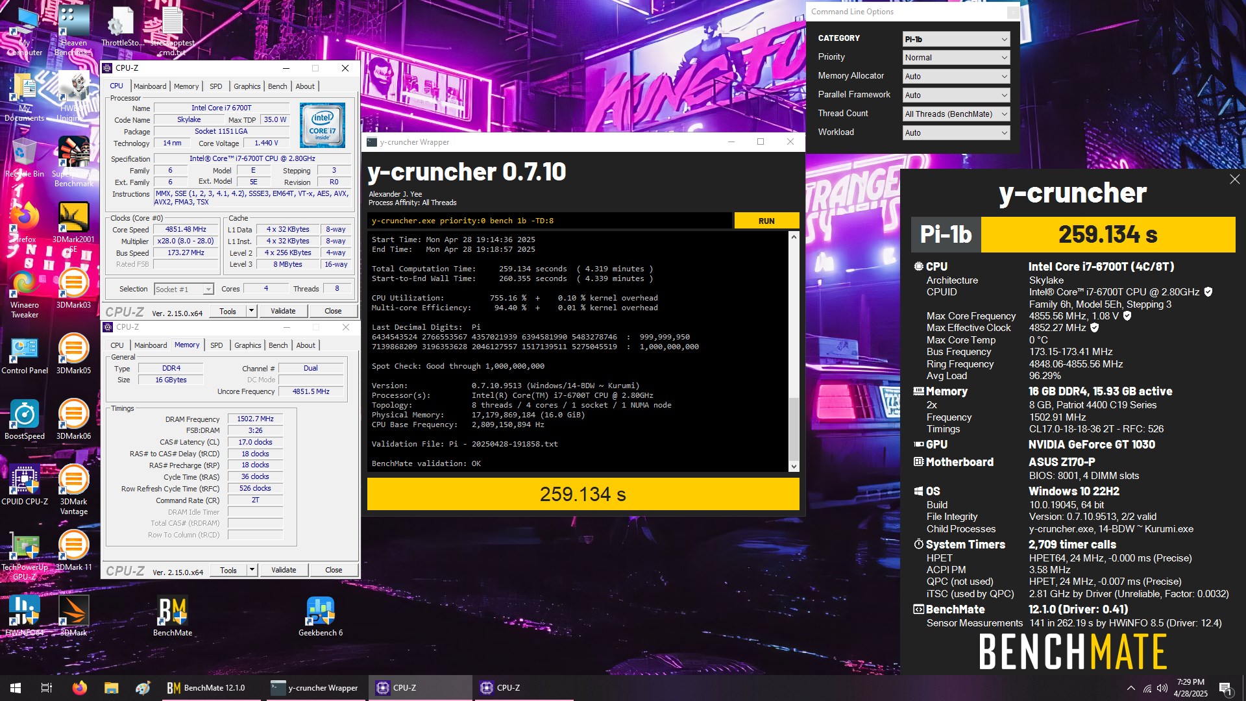This screenshot has width=1246, height=701.
Task: Click Tools button in lower CPU-Z window
Action: [x=228, y=570]
